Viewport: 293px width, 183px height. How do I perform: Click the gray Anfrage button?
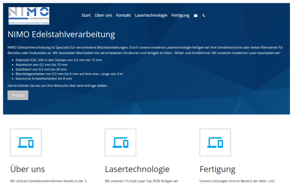18,95
